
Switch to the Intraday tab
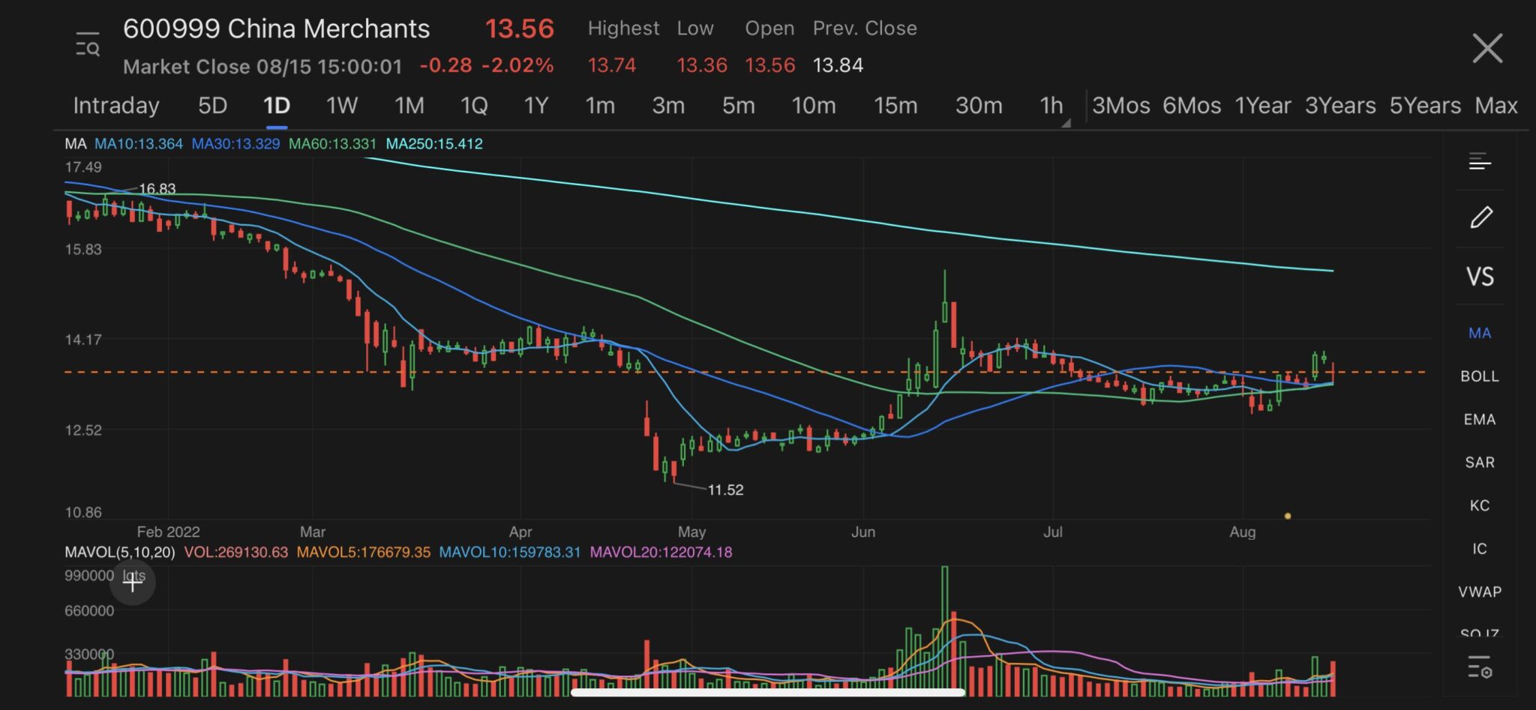point(116,106)
